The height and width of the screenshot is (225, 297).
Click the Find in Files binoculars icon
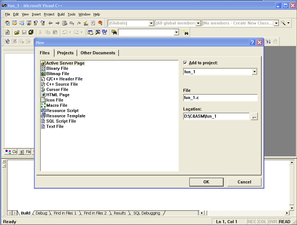point(114,32)
